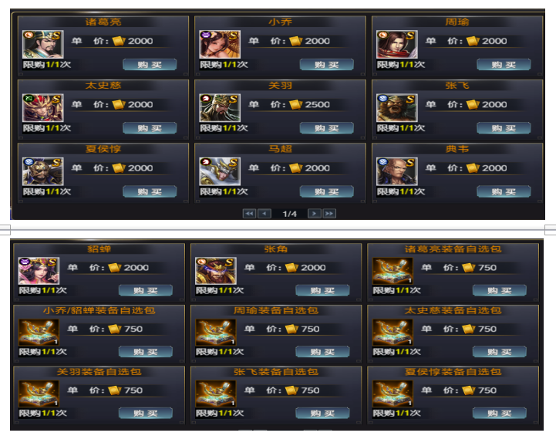
Task: Click 购买 for 张飞装备自选包
Action: click(322, 413)
